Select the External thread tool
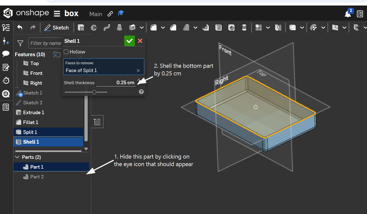Viewport: 367px width, 214px height. pyautogui.click(x=244, y=28)
